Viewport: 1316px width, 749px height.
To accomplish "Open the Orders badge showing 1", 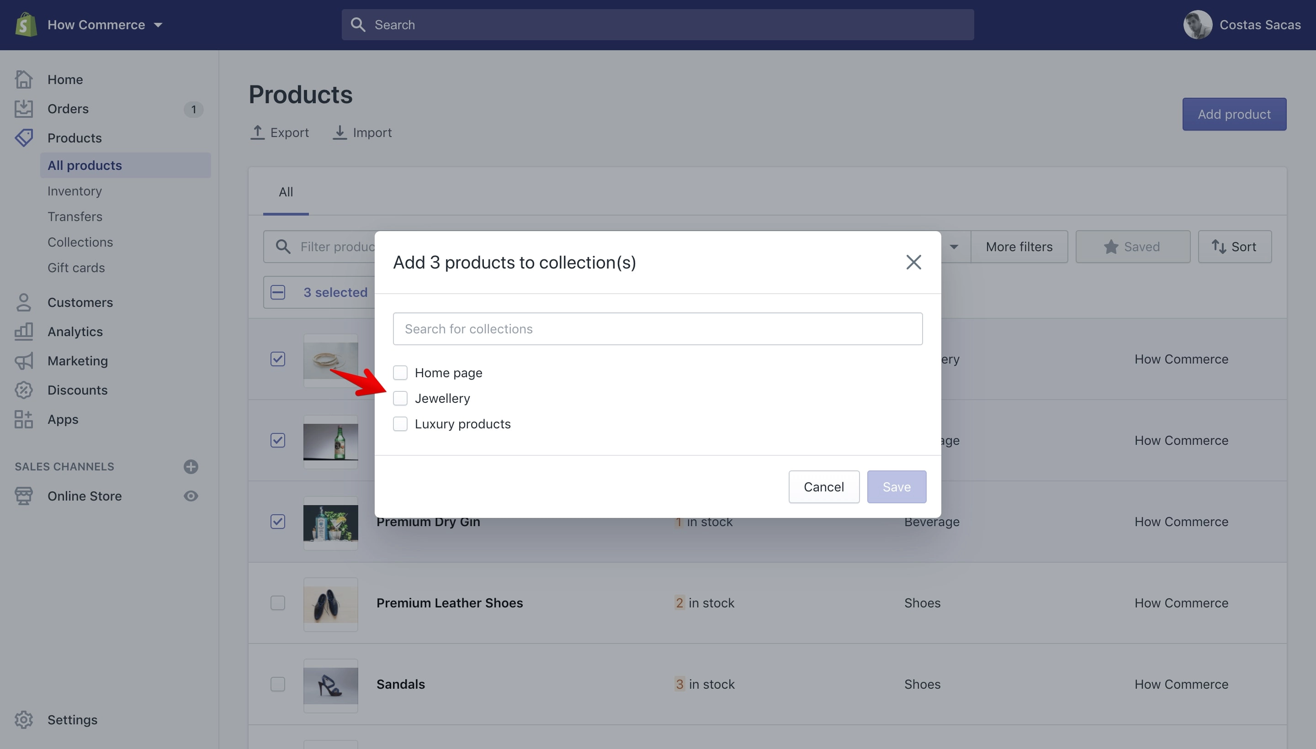I will pyautogui.click(x=193, y=109).
